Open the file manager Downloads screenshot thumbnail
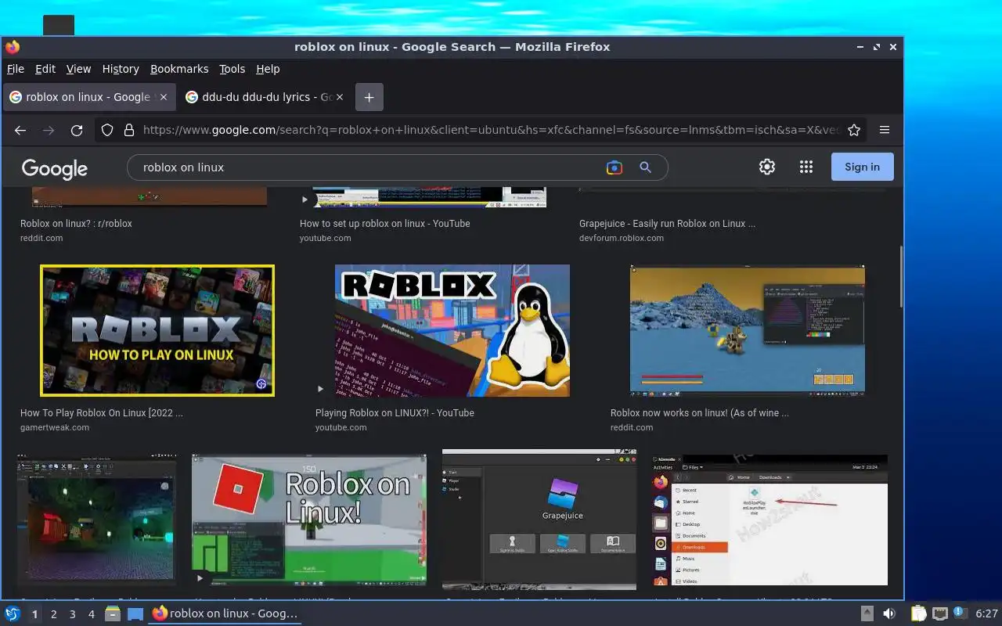1002x626 pixels. [770, 520]
